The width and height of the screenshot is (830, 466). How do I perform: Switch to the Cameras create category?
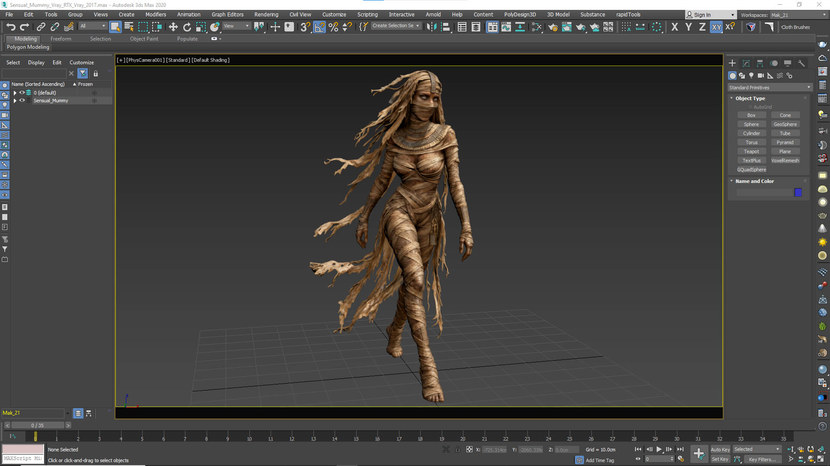[761, 76]
